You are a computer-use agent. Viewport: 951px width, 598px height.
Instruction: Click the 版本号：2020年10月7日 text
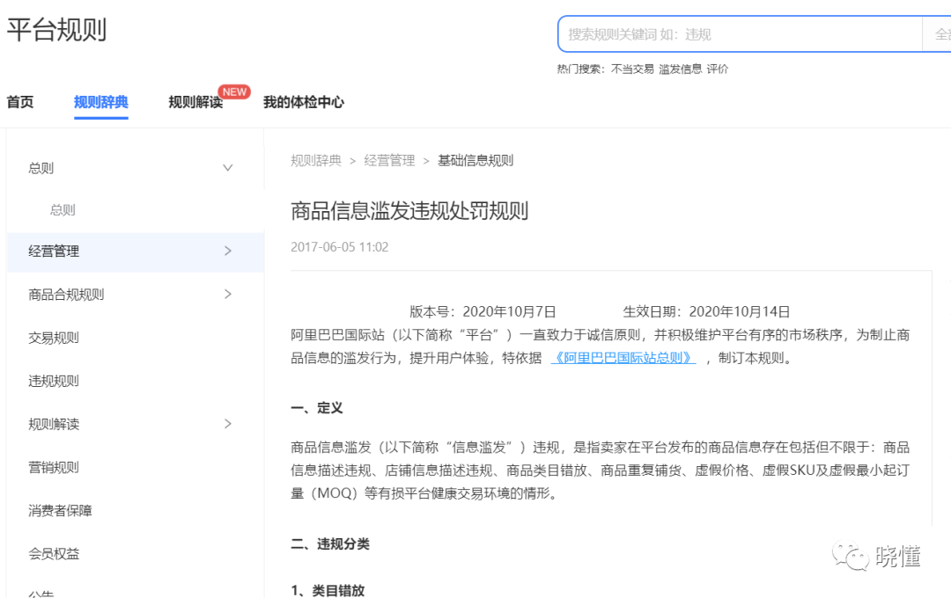tap(483, 312)
